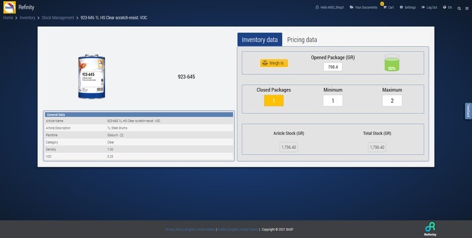Viewport: 472px width, 238px height.
Task: Edit the Maximum stock field
Action: (392, 101)
